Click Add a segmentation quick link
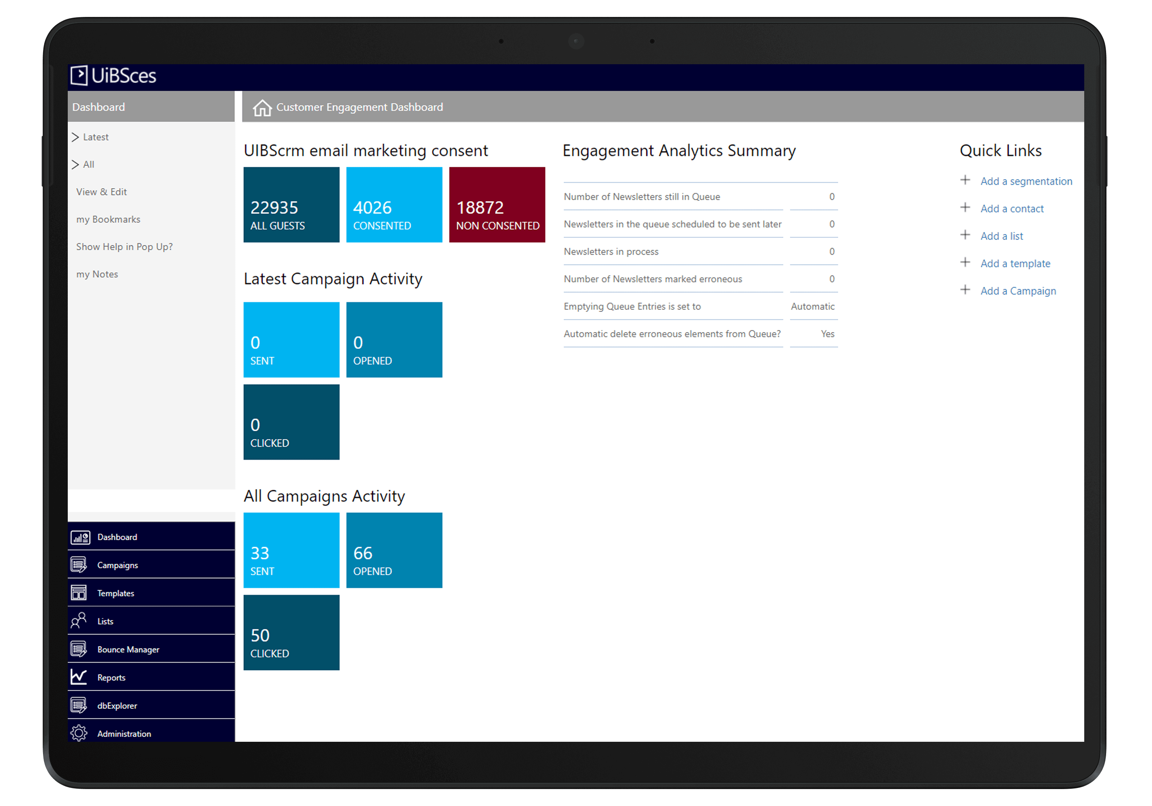This screenshot has height=806, width=1152. point(1027,180)
